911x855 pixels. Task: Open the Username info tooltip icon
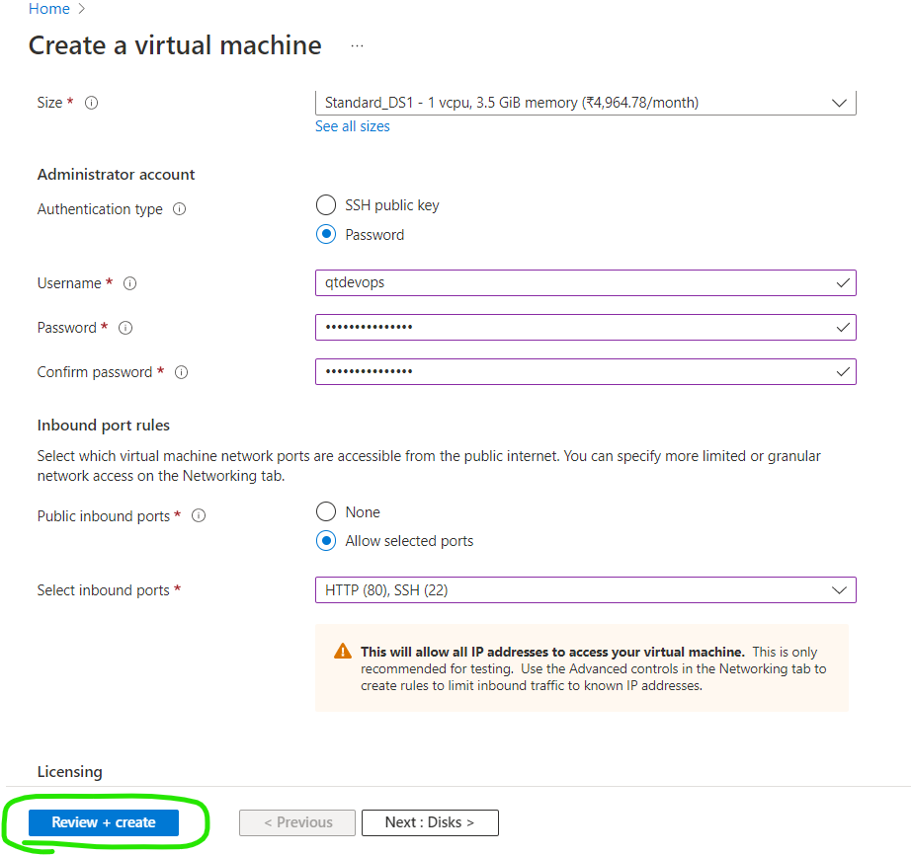point(129,283)
